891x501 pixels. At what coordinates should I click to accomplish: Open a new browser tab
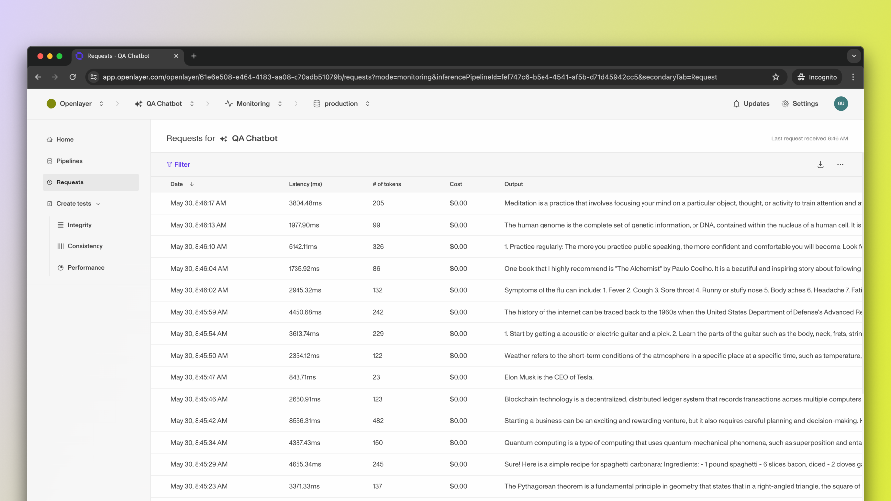pyautogui.click(x=194, y=56)
